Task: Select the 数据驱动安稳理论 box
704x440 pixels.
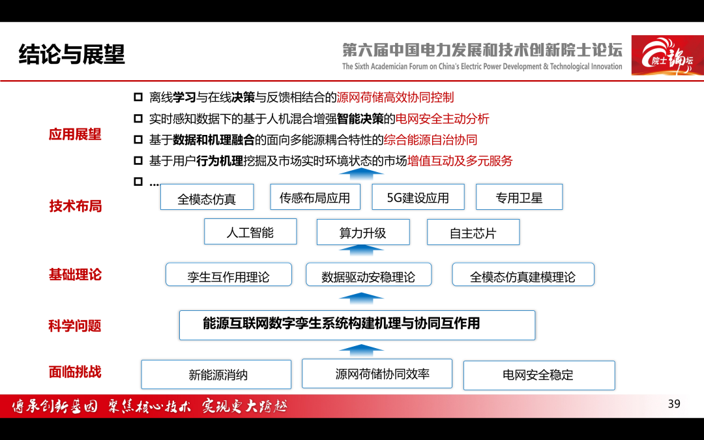Action: [368, 275]
